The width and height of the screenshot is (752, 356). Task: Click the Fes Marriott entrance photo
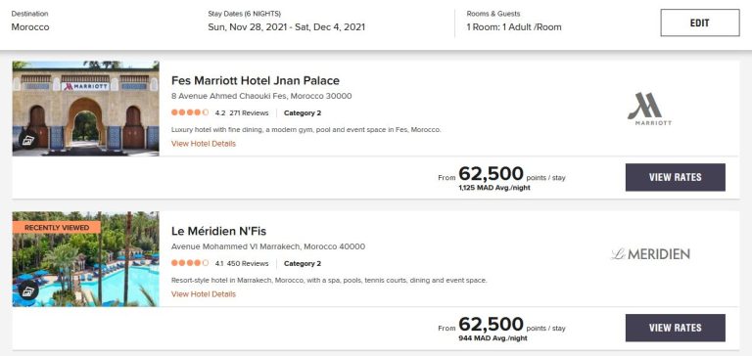[x=86, y=109]
